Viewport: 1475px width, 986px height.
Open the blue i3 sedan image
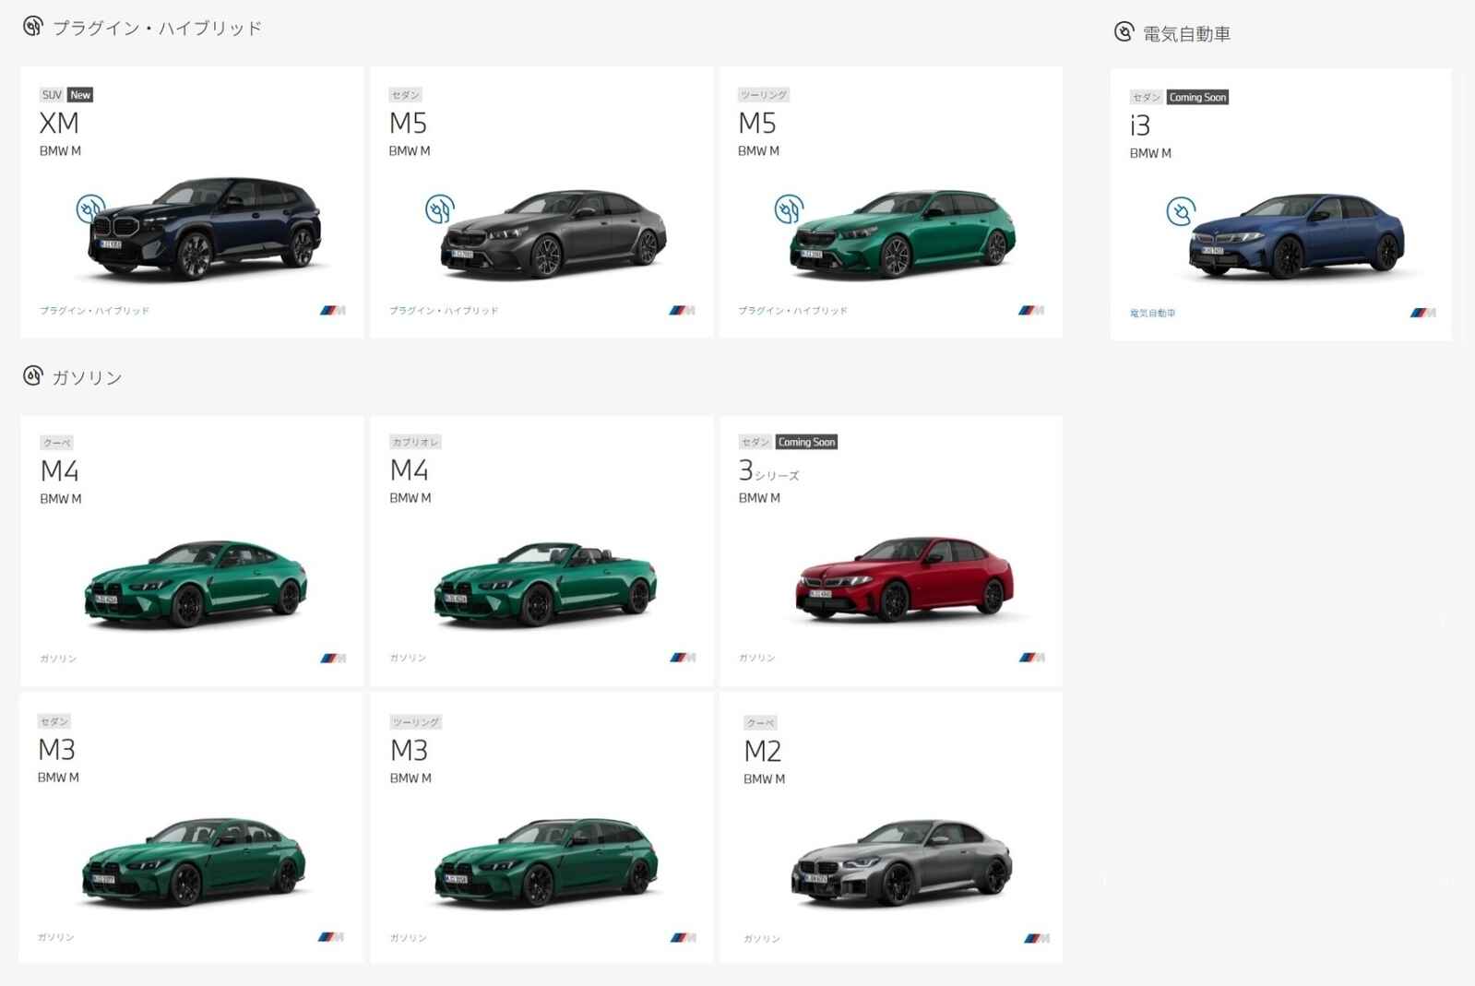(x=1296, y=235)
